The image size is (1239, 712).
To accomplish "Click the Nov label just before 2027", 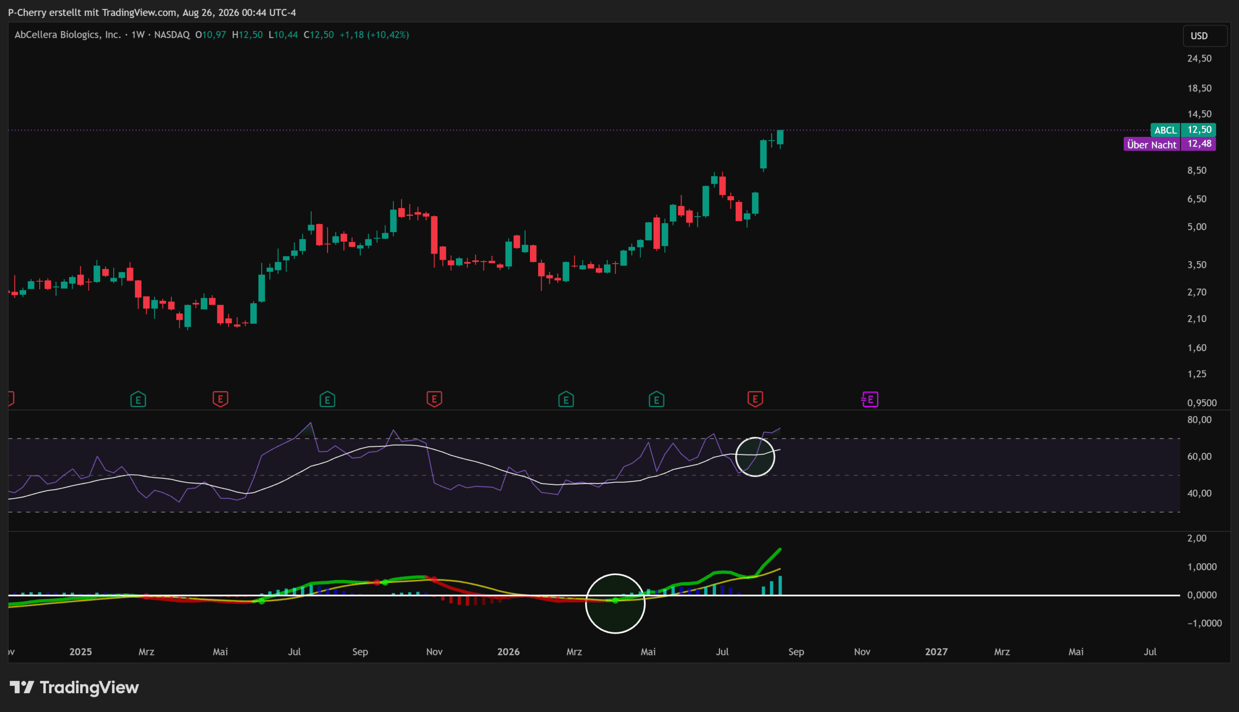I will coord(862,652).
